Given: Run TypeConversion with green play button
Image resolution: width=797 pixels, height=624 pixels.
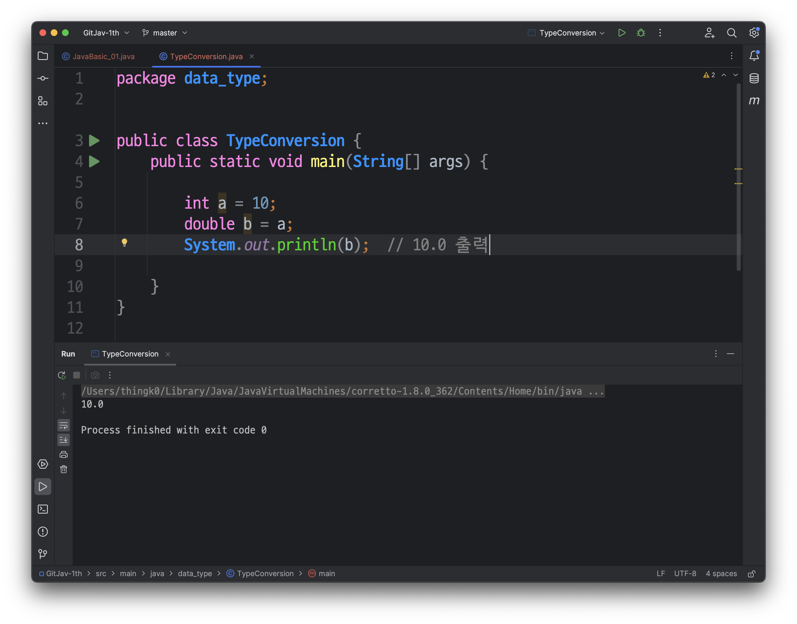Looking at the screenshot, I should coord(622,33).
